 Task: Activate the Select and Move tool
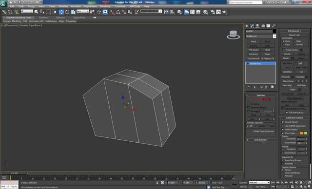[x=61, y=12]
